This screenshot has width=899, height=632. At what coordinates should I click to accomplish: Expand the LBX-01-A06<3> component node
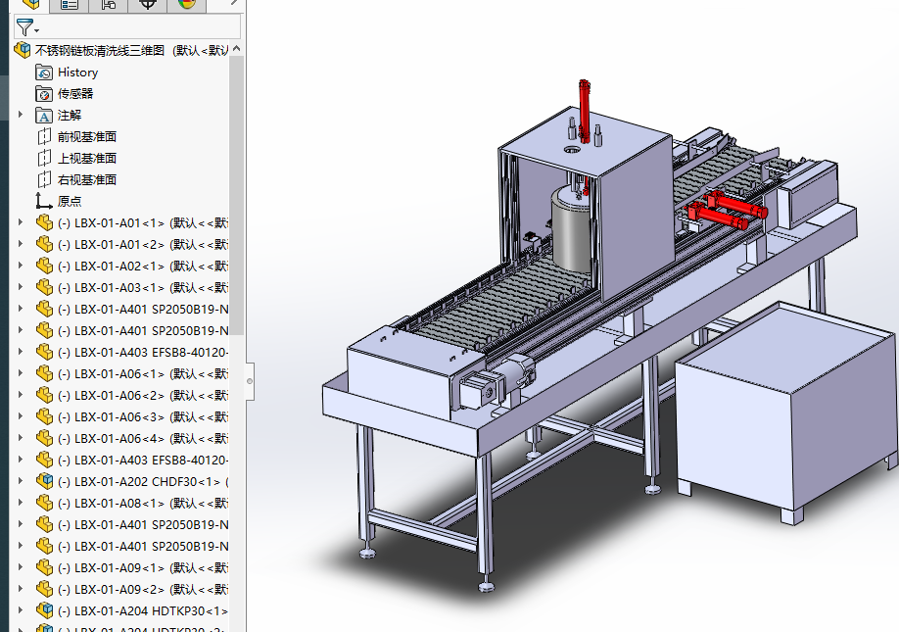[21, 416]
